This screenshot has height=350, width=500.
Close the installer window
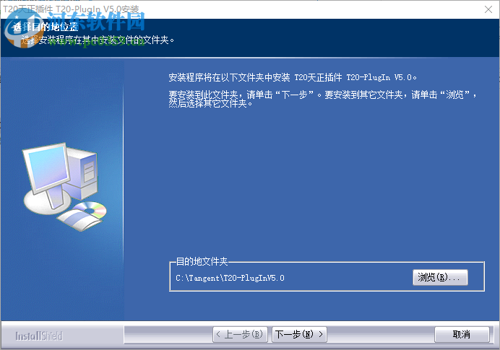(488, 9)
